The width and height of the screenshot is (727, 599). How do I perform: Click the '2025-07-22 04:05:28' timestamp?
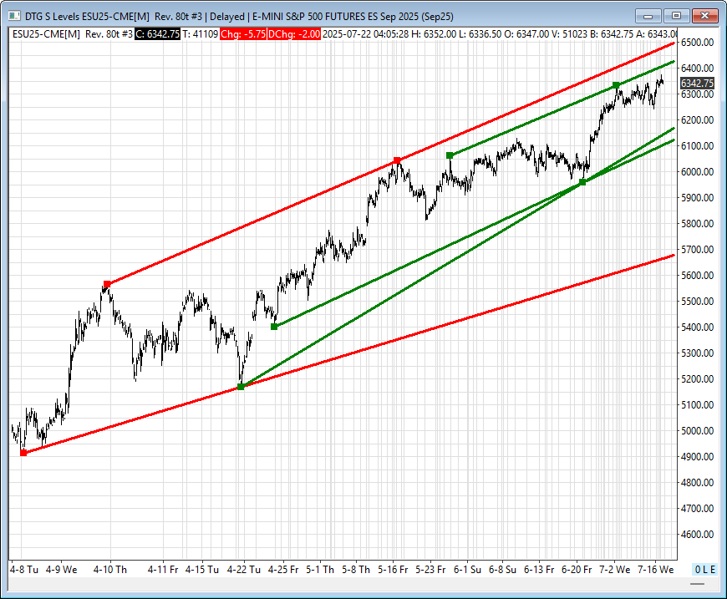(x=366, y=34)
